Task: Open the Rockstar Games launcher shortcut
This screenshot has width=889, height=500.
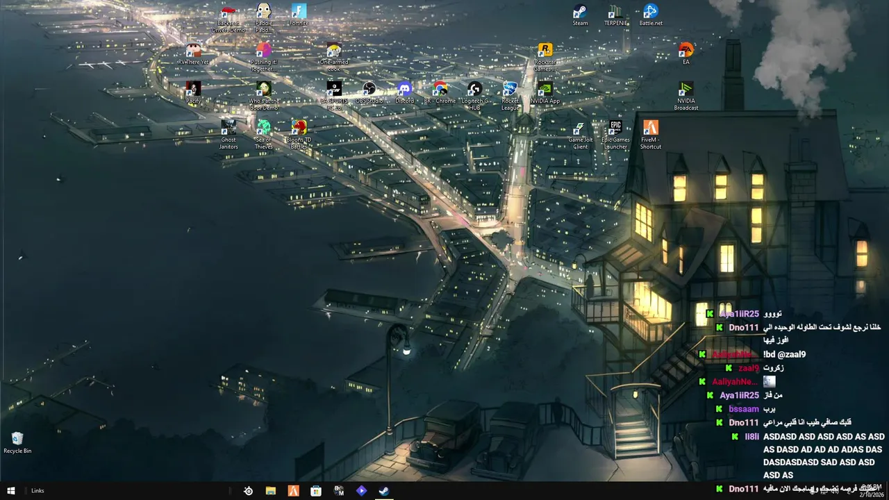Action: [x=545, y=58]
